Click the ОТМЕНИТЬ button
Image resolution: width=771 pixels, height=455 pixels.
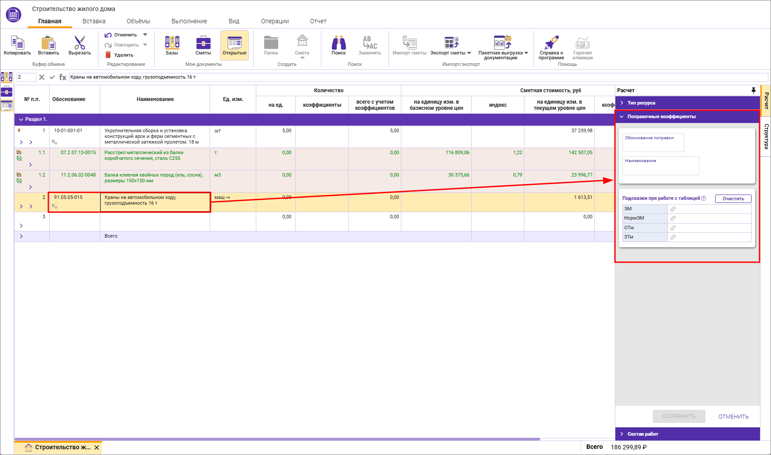pyautogui.click(x=733, y=416)
